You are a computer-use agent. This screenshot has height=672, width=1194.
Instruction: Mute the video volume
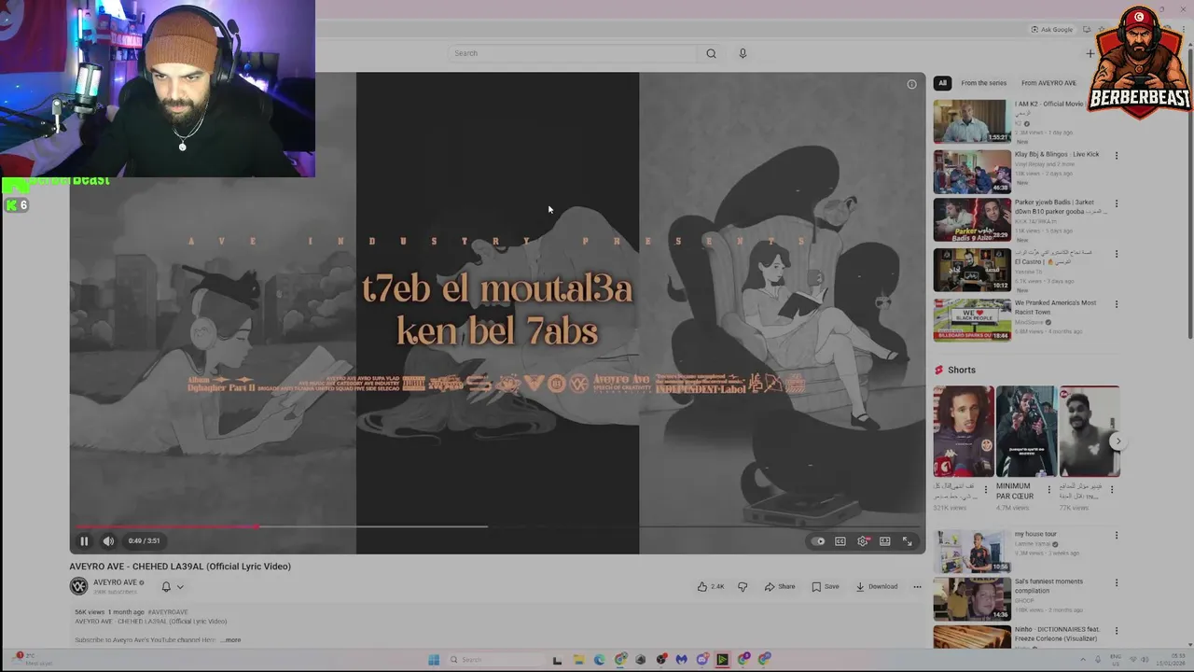coord(108,541)
